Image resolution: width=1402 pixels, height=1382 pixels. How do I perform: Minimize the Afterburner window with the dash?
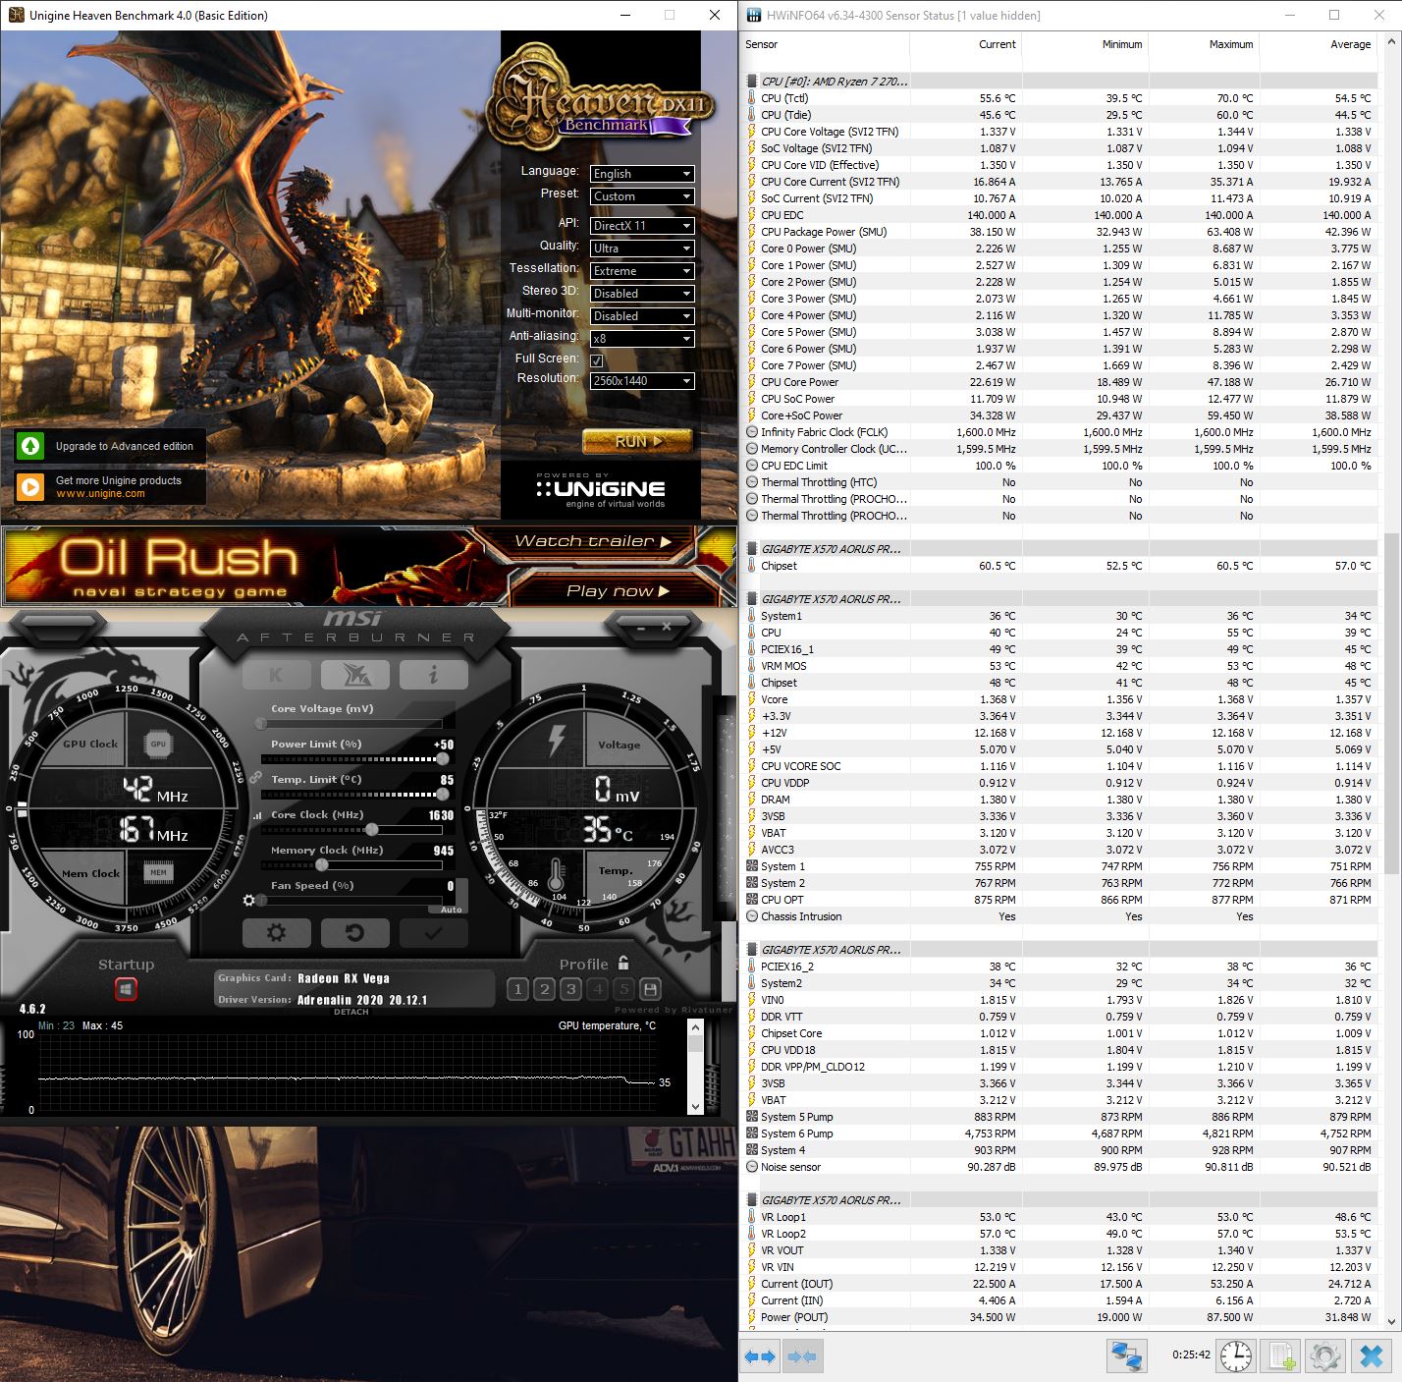[640, 627]
